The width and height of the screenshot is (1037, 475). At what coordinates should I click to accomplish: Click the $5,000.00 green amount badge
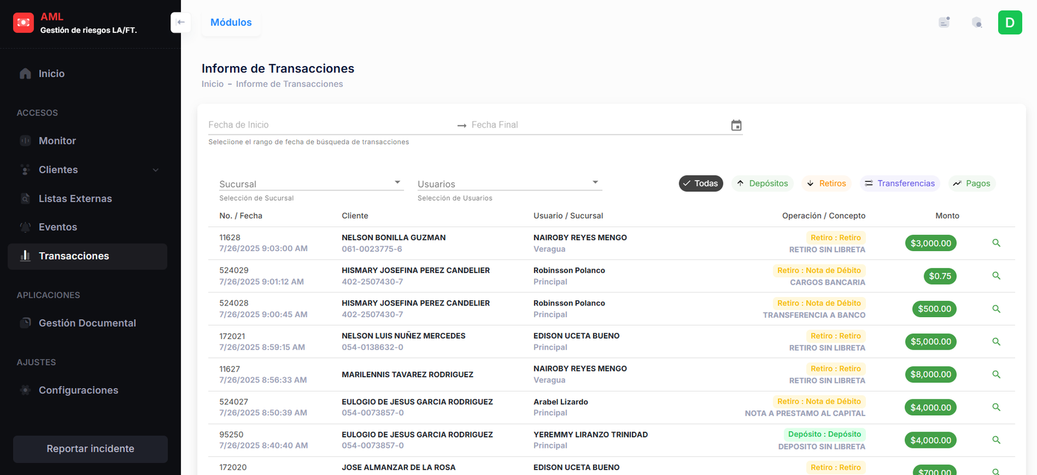click(x=931, y=342)
